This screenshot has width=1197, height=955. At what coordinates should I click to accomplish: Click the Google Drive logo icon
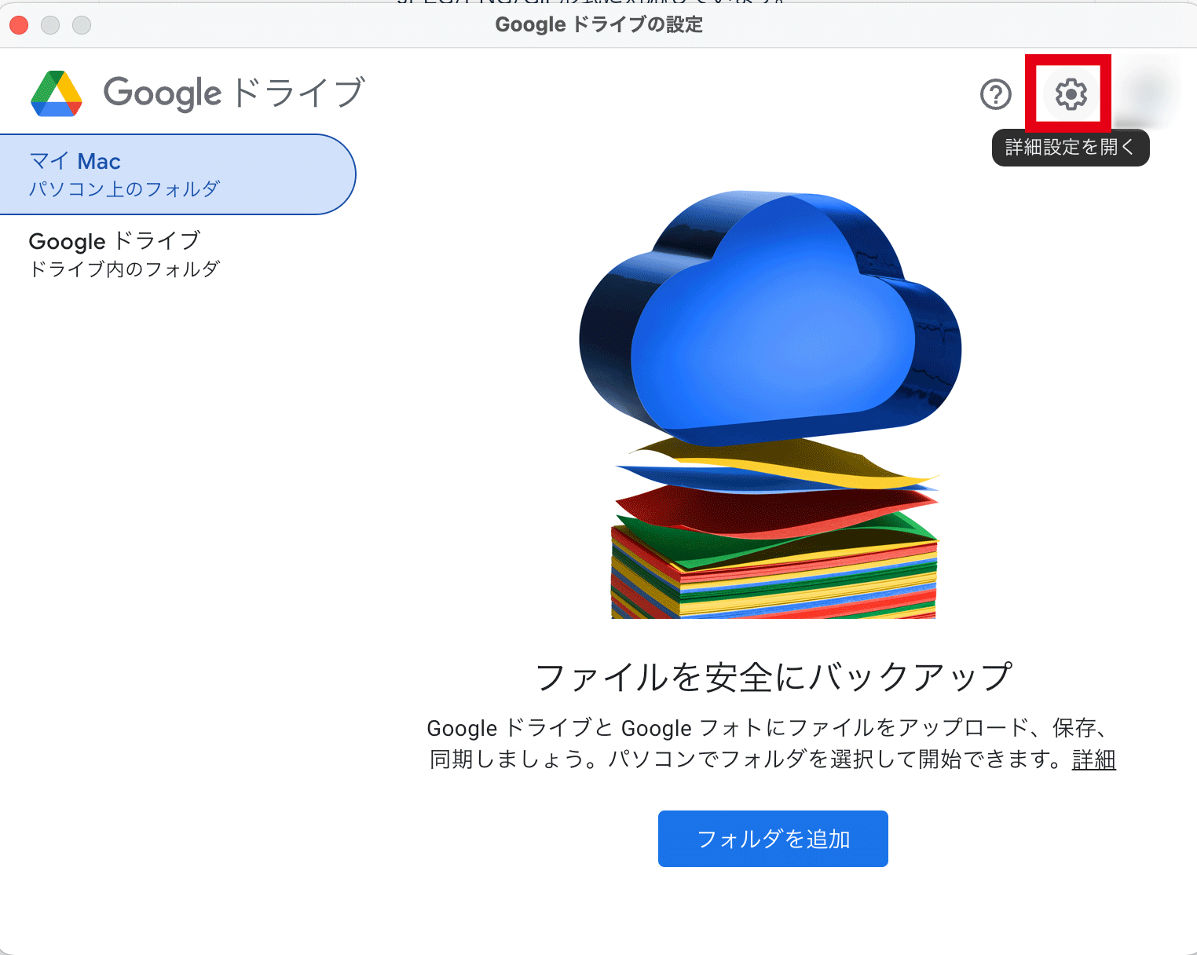coord(57,93)
